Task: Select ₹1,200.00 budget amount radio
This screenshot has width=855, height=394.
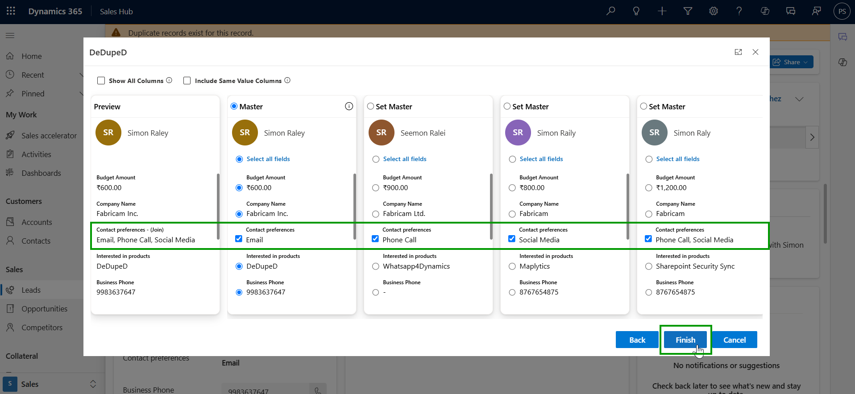Action: click(x=649, y=188)
